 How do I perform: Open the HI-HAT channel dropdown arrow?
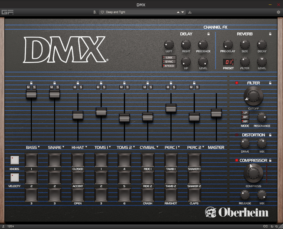point(86,147)
